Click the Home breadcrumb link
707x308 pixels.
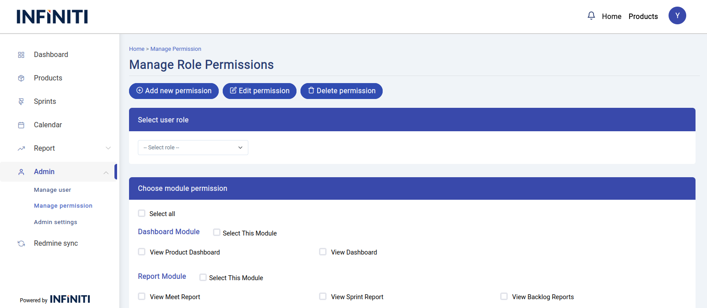137,49
